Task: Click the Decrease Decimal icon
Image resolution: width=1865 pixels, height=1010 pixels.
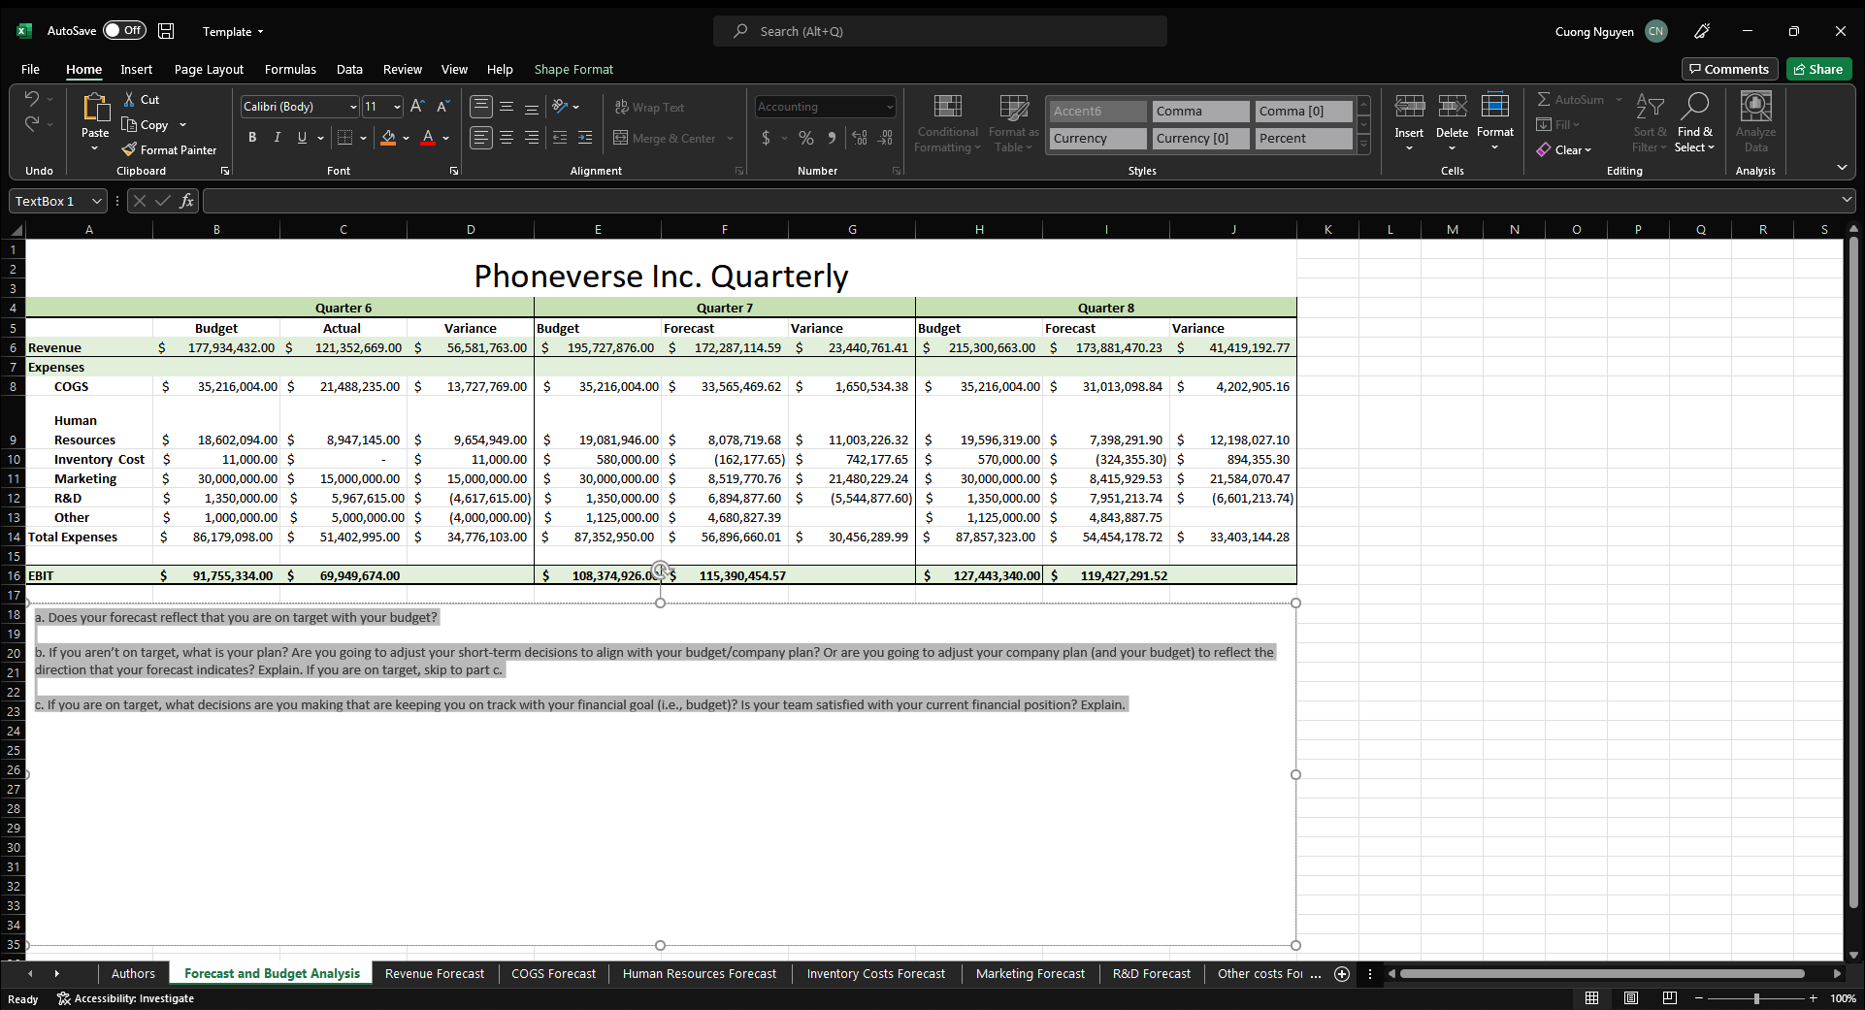Action: pos(885,138)
